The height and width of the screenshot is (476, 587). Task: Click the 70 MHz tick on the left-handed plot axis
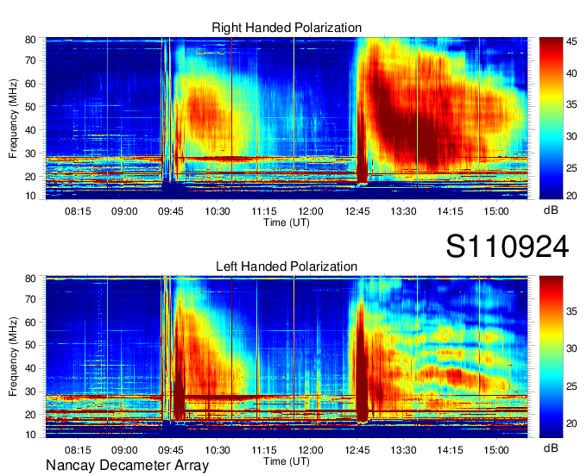pos(30,299)
